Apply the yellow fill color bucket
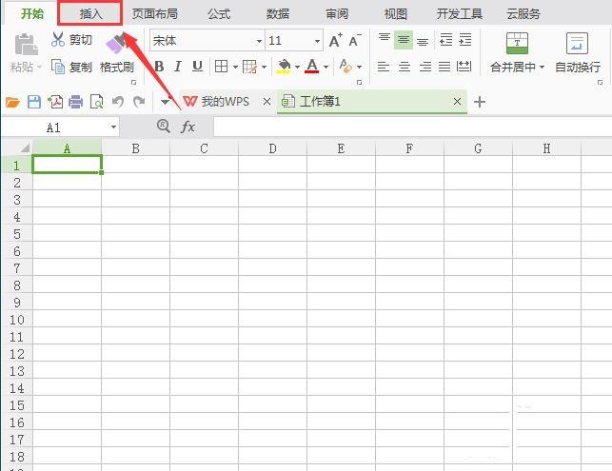The height and width of the screenshot is (471, 612). (x=284, y=67)
